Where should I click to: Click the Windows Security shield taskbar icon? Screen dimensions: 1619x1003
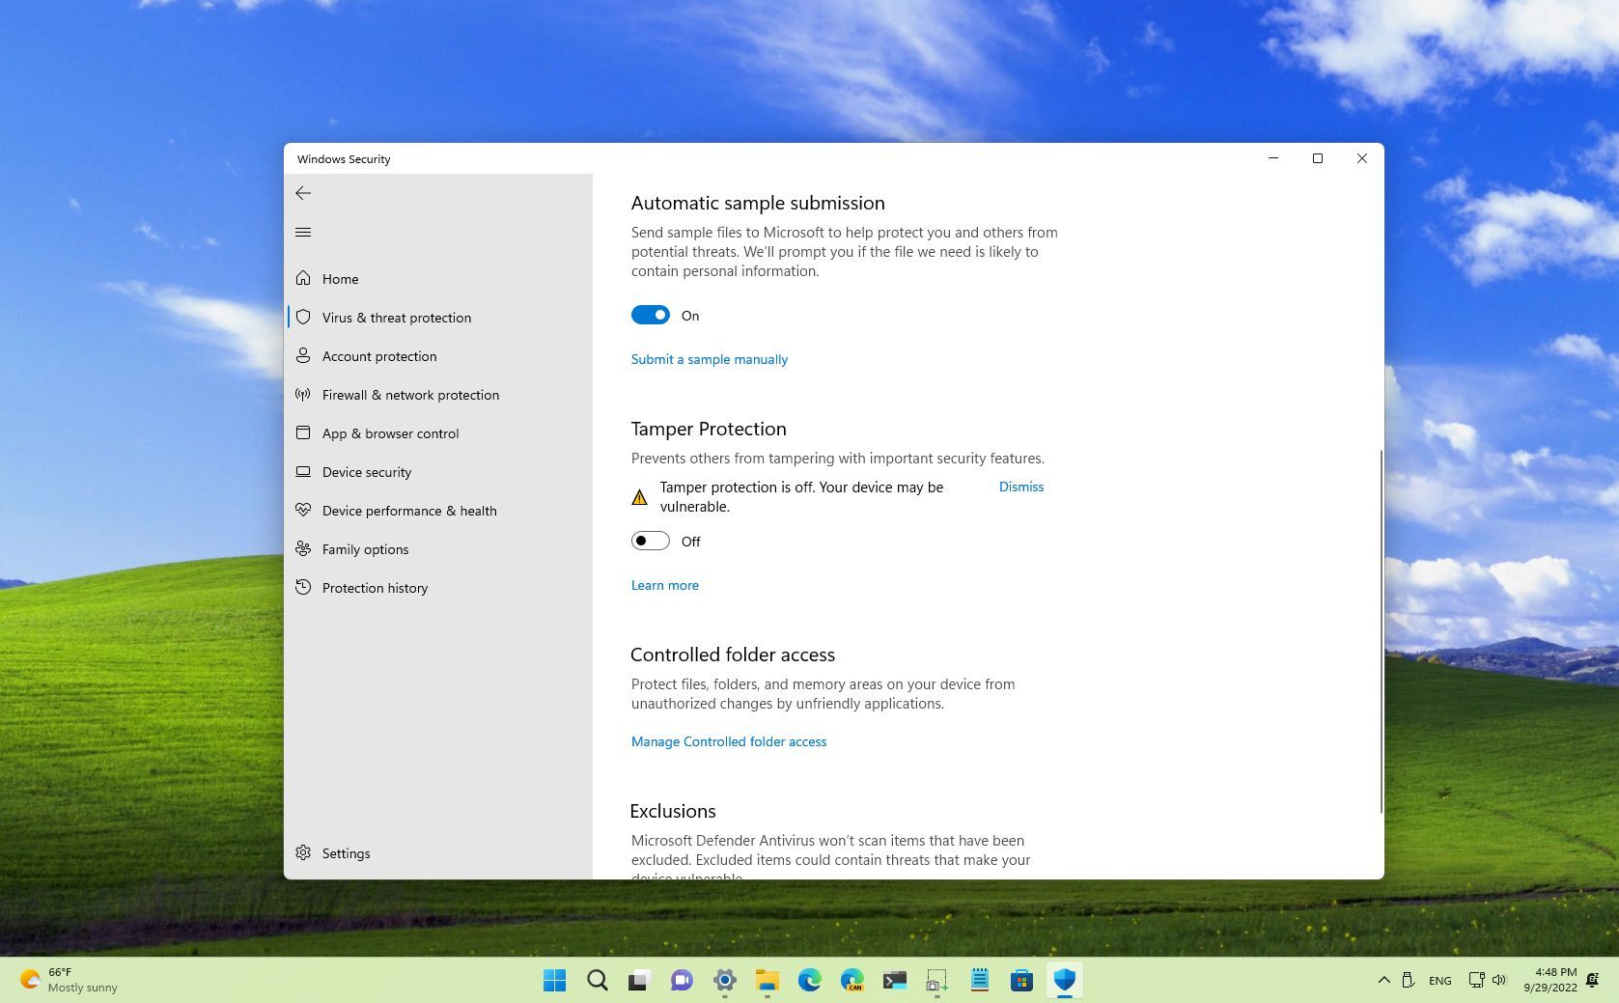(x=1064, y=980)
